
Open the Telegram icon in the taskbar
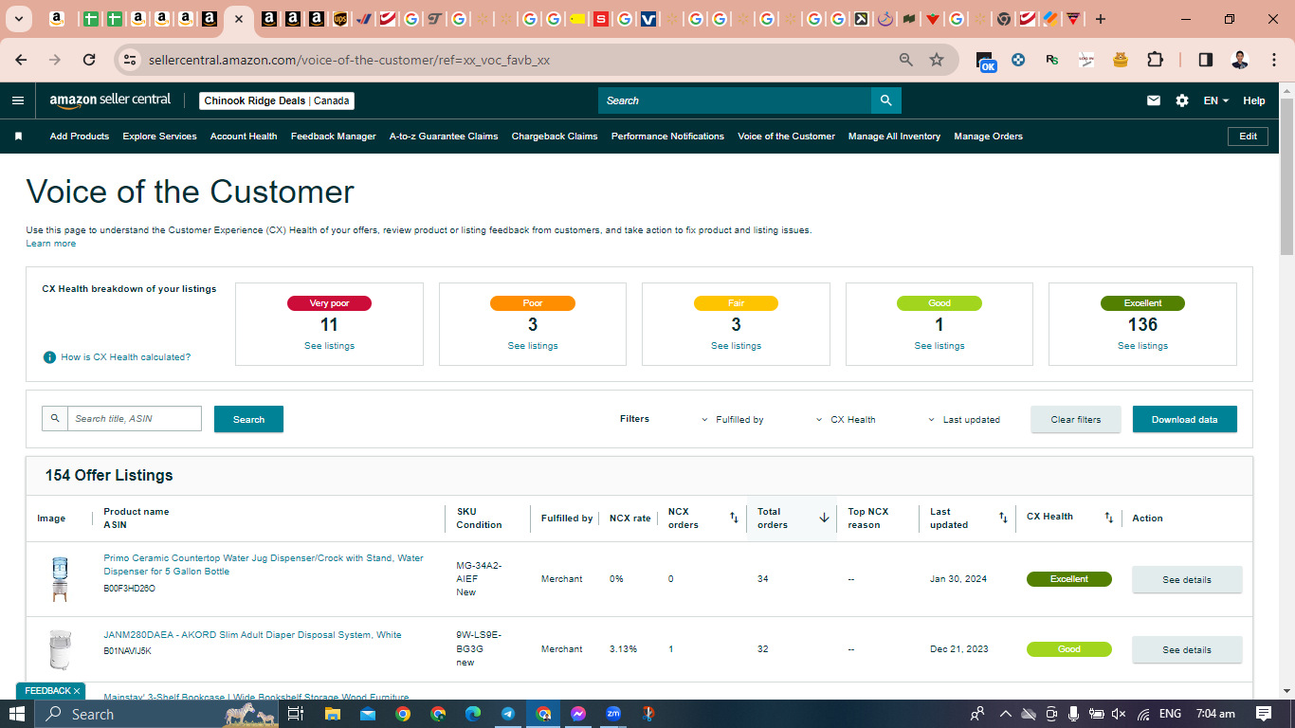click(508, 714)
